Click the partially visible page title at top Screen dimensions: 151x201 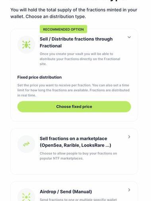tap(69, 1)
